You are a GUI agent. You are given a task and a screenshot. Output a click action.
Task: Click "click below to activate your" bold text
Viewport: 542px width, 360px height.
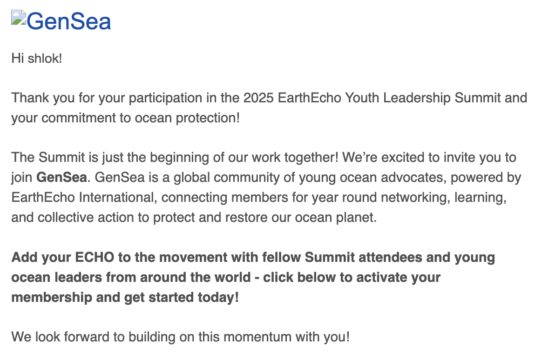pos(352,277)
